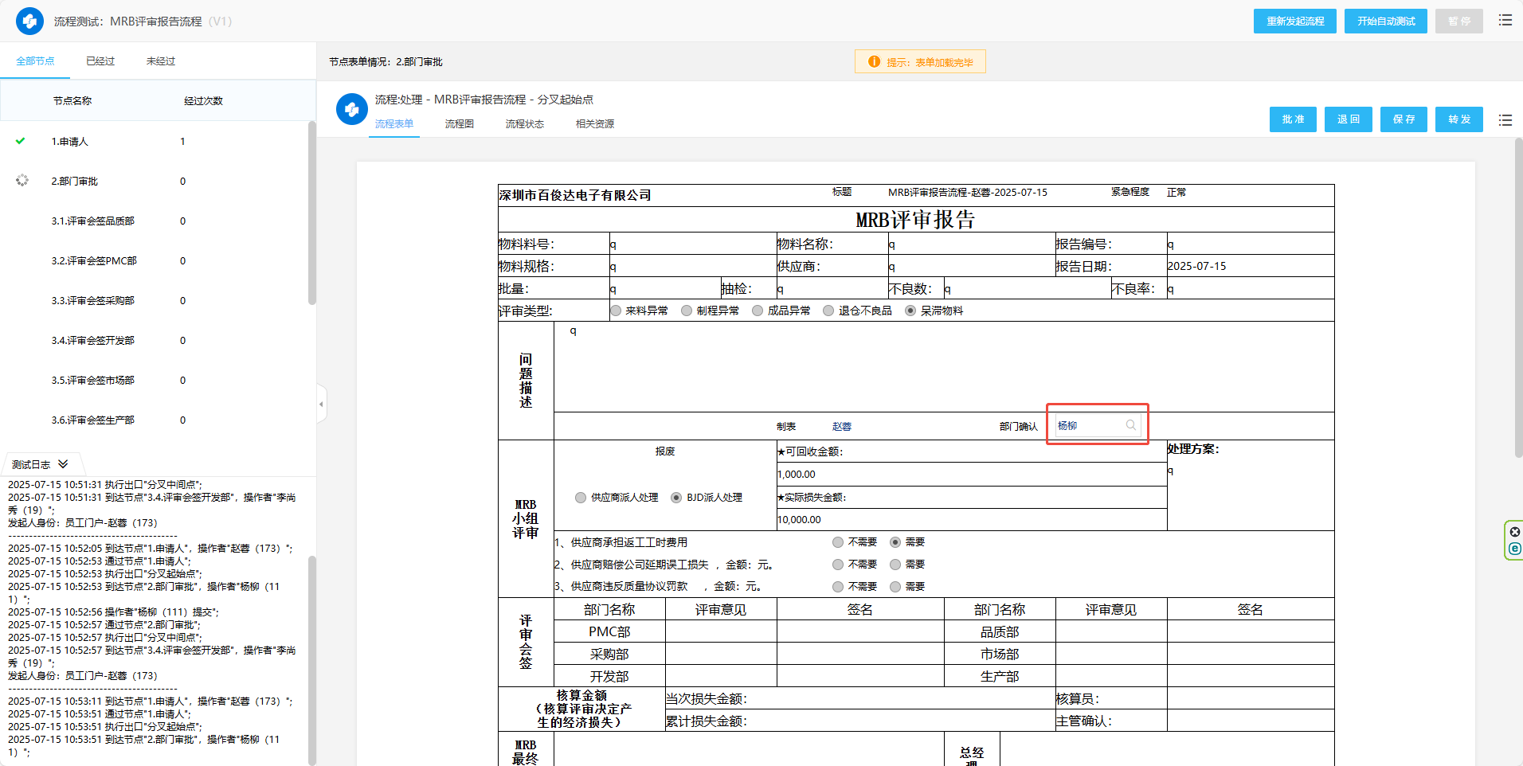The width and height of the screenshot is (1523, 766).
Task: Click the node list vertical scrollbar
Action: click(312, 213)
